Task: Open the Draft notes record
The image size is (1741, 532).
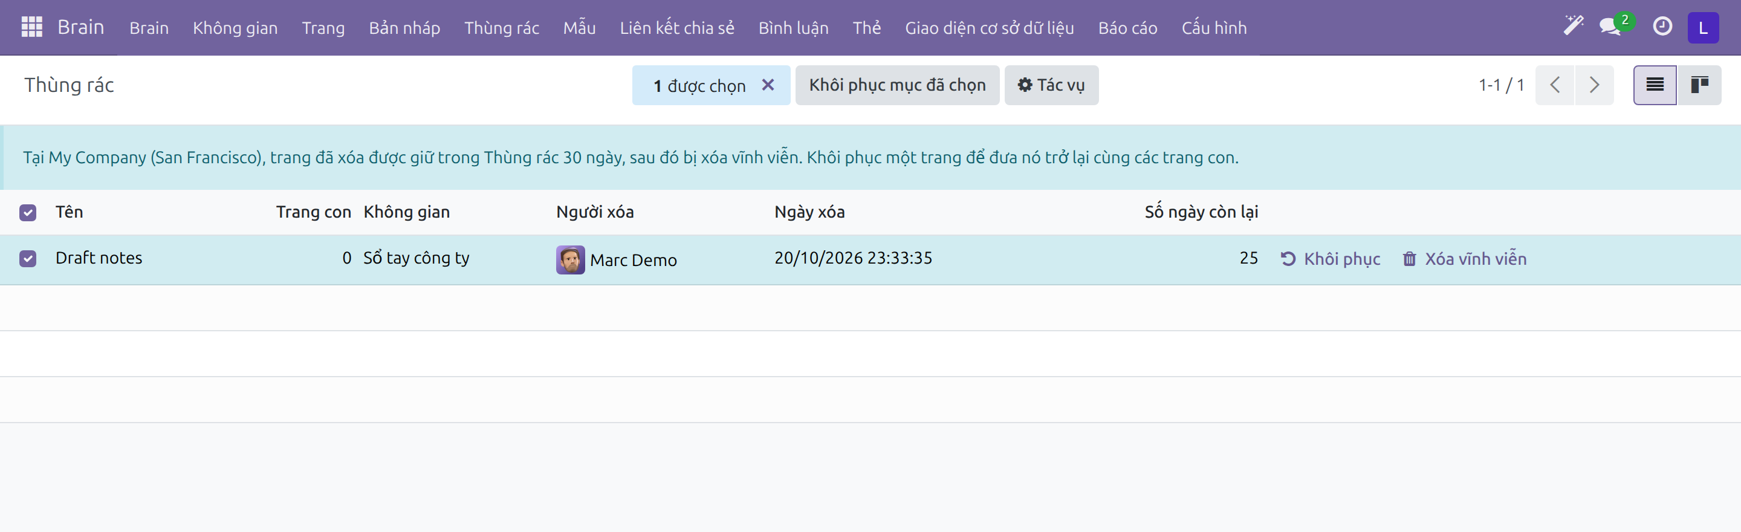Action: tap(99, 258)
